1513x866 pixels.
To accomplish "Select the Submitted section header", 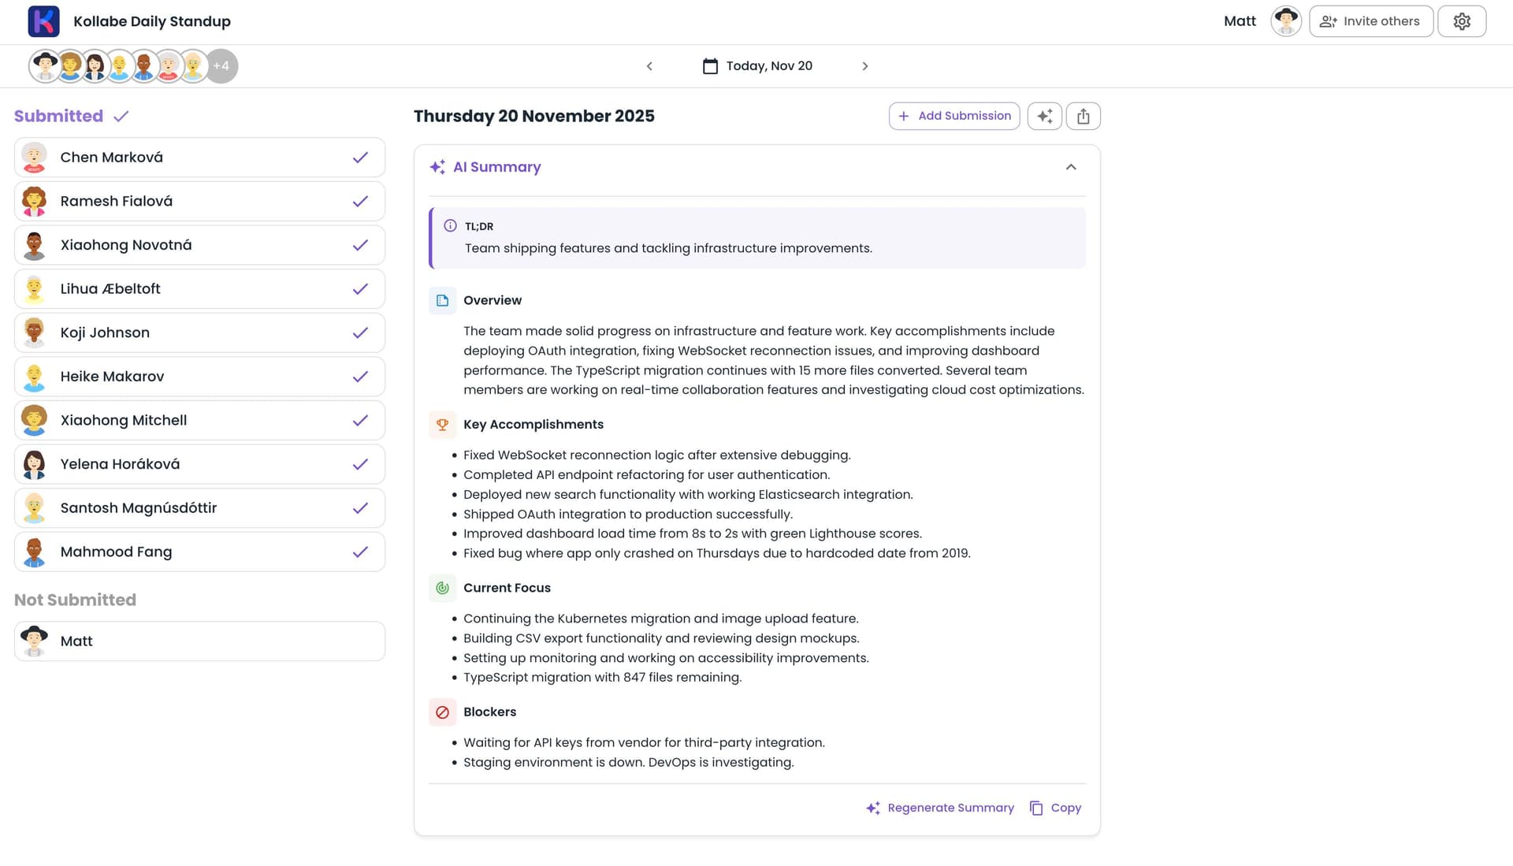I will point(58,116).
